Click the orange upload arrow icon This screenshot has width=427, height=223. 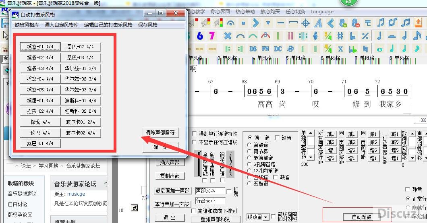tap(418, 23)
